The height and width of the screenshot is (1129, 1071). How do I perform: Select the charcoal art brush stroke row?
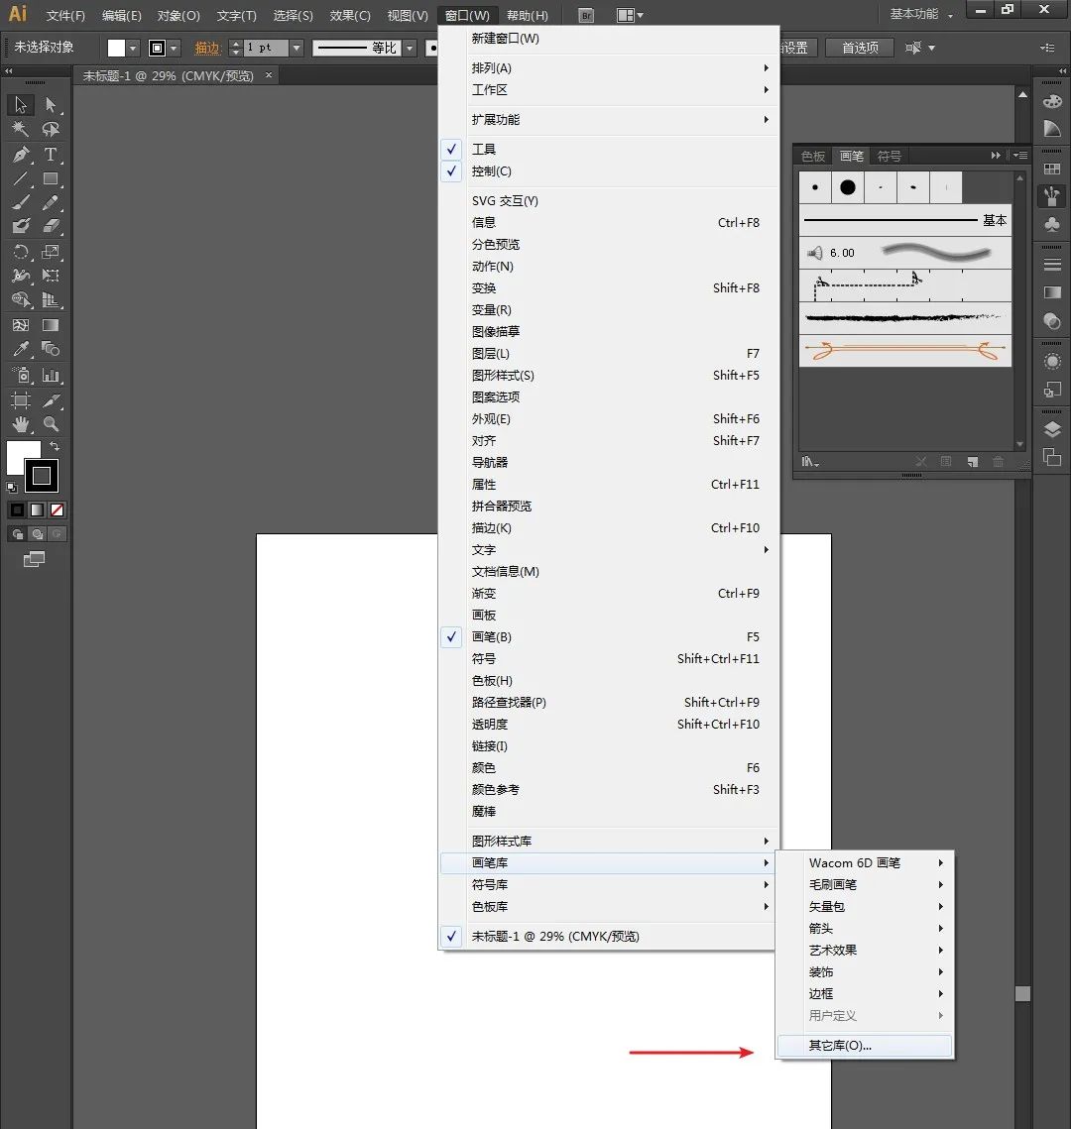click(x=905, y=317)
